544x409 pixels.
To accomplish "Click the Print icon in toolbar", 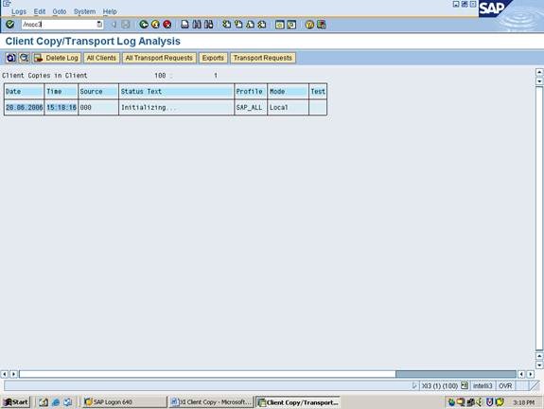I will point(184,25).
